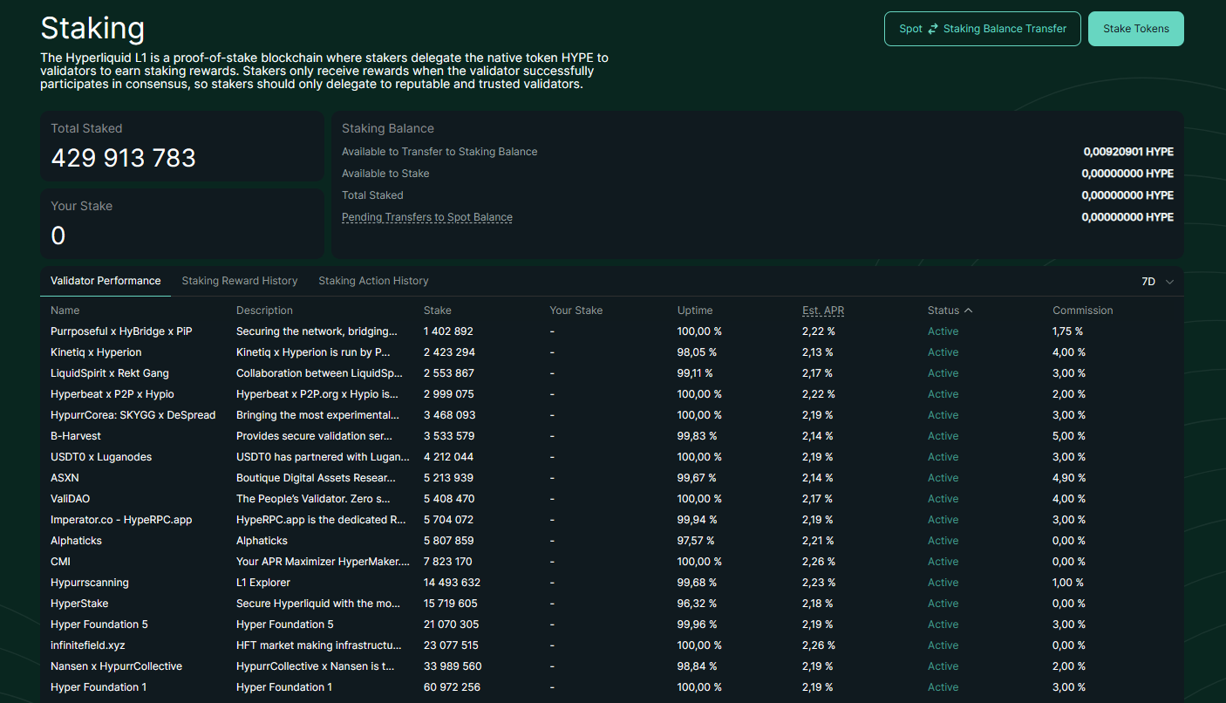Select the HyperStake validator
1226x703 pixels.
click(x=79, y=604)
